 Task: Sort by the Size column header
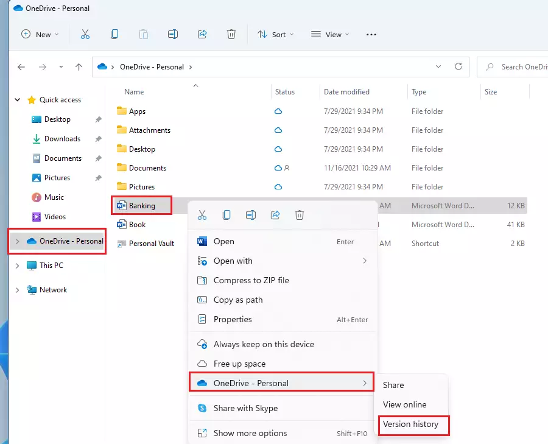491,92
